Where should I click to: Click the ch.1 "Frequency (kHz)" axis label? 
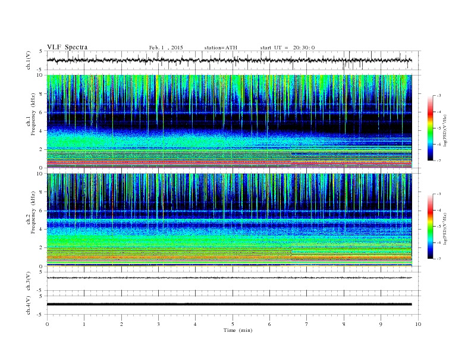[x=33, y=114]
